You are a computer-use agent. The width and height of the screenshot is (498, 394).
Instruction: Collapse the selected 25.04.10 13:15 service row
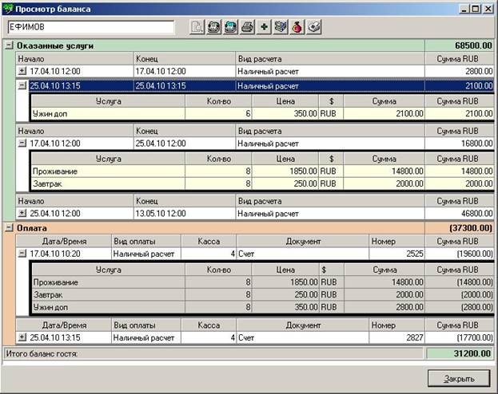pyautogui.click(x=22, y=85)
